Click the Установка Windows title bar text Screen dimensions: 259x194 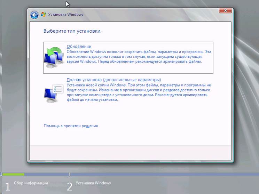point(65,15)
